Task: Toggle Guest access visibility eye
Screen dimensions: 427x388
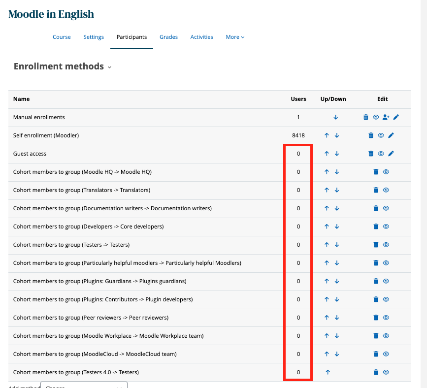Action: (381, 154)
